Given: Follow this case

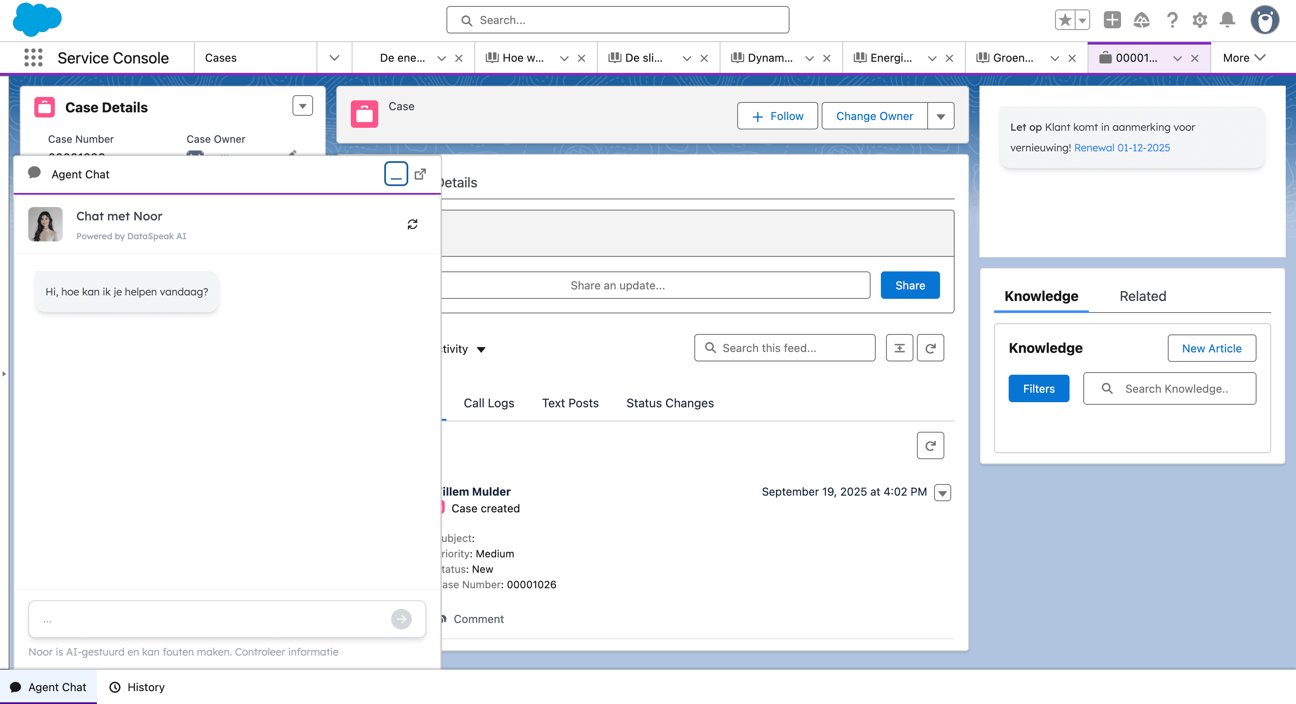Looking at the screenshot, I should (777, 116).
